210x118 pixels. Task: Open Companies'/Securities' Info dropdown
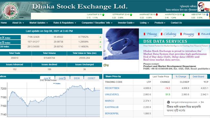click(97, 23)
